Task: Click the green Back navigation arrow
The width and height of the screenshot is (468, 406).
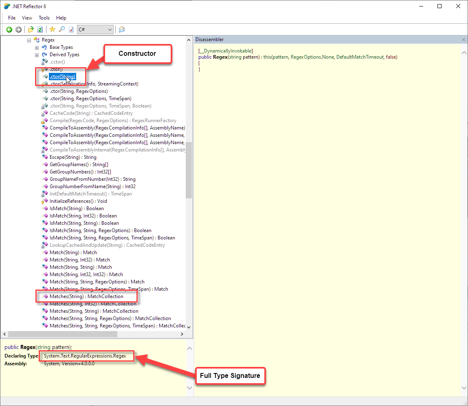Action: pyautogui.click(x=9, y=29)
